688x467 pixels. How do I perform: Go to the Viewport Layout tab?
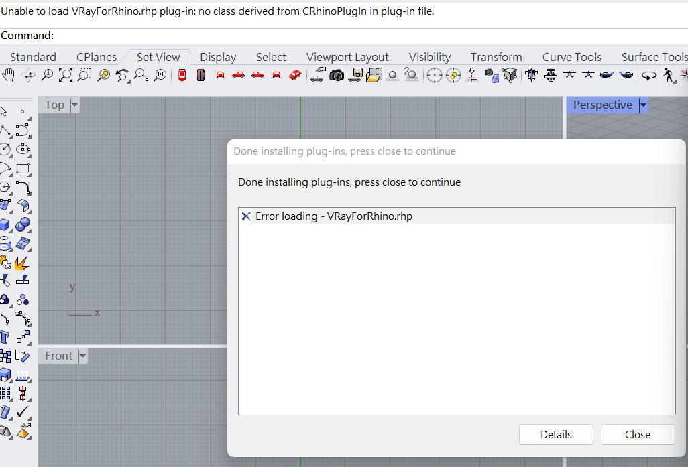tap(347, 57)
